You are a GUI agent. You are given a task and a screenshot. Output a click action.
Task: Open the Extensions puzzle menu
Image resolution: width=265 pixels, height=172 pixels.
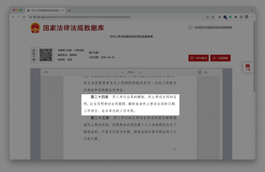236,17
